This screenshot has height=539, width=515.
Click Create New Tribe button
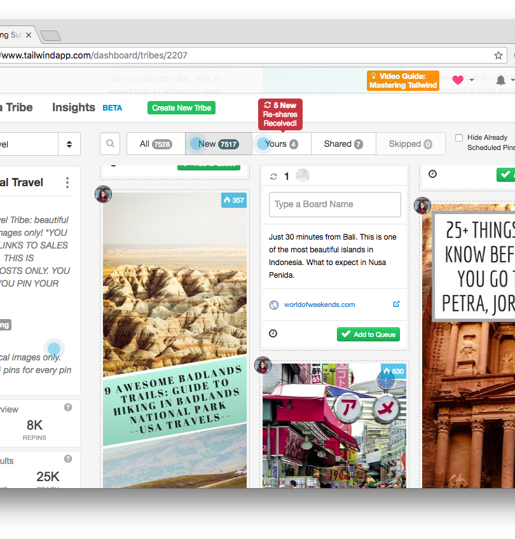point(182,108)
